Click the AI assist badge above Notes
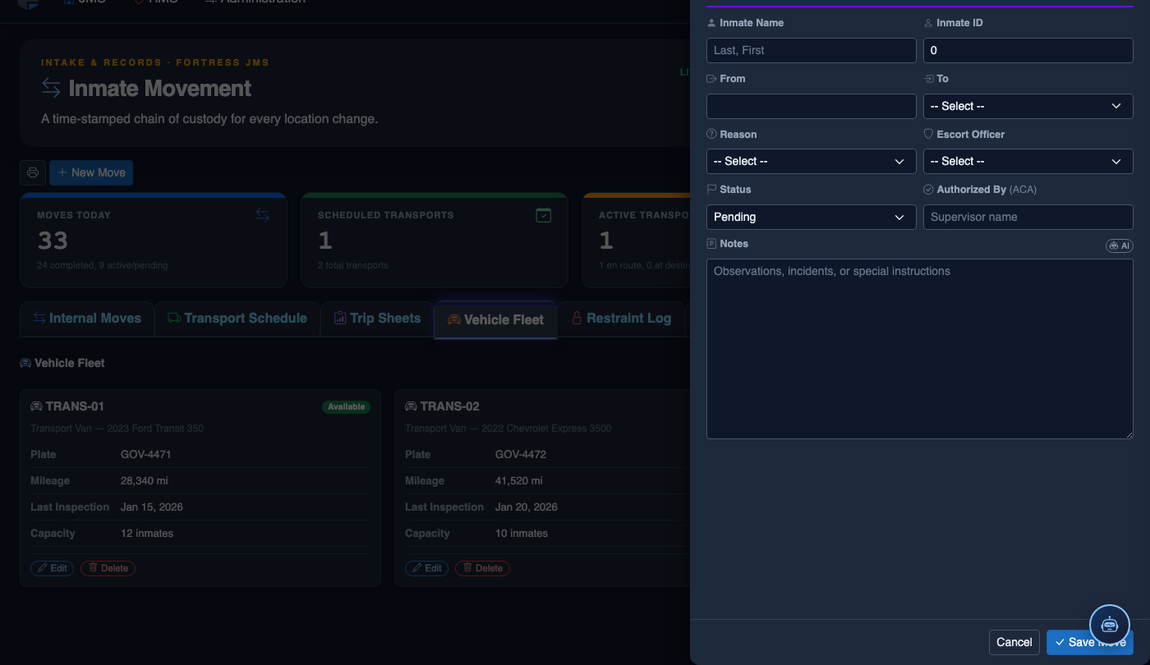The height and width of the screenshot is (665, 1150). pyautogui.click(x=1120, y=245)
